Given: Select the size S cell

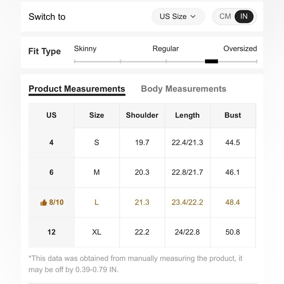Looking at the screenshot, I should (97, 143).
